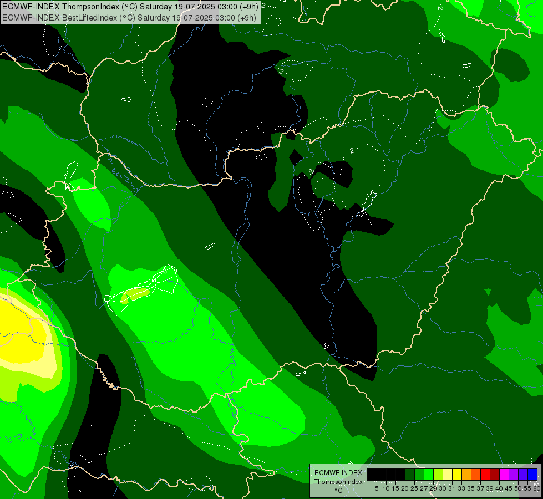
Task: Select the orange 33–35 legend swatch
Action: pyautogui.click(x=466, y=474)
